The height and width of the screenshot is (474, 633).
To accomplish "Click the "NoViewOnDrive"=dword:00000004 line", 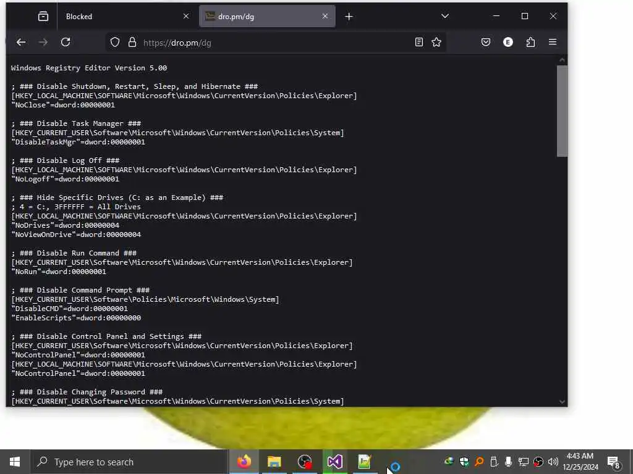I will coord(76,235).
